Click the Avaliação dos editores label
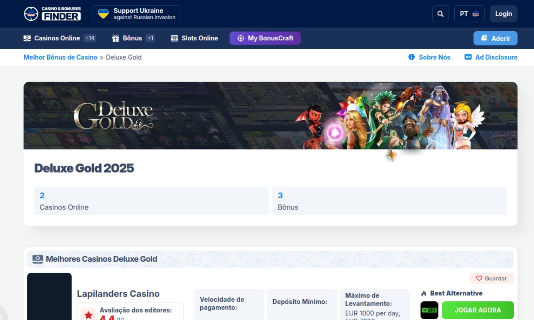 (x=136, y=310)
